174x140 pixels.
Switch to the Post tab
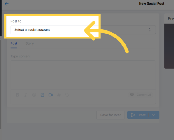(x=14, y=43)
